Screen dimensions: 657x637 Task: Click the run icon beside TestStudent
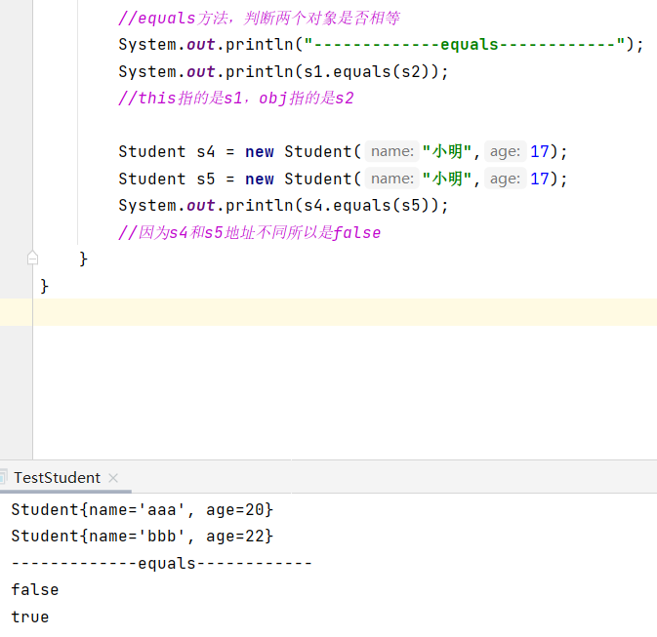point(5,478)
